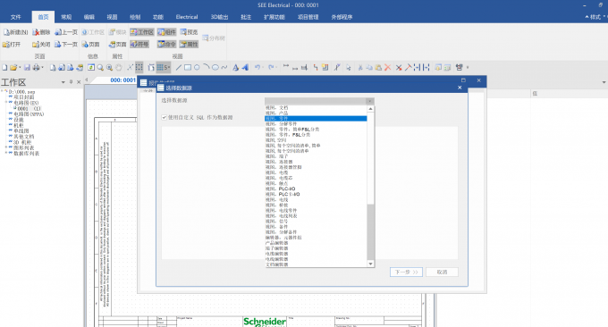Switch to the 视图 ribbon tab
Screen dimensions: 608x327
click(112, 17)
